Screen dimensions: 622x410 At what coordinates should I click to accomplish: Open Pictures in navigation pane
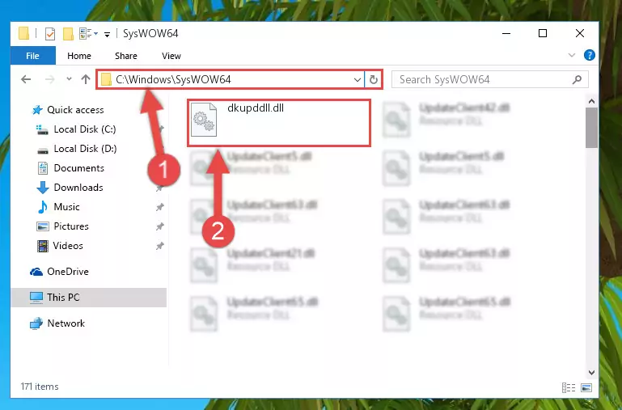62,226
